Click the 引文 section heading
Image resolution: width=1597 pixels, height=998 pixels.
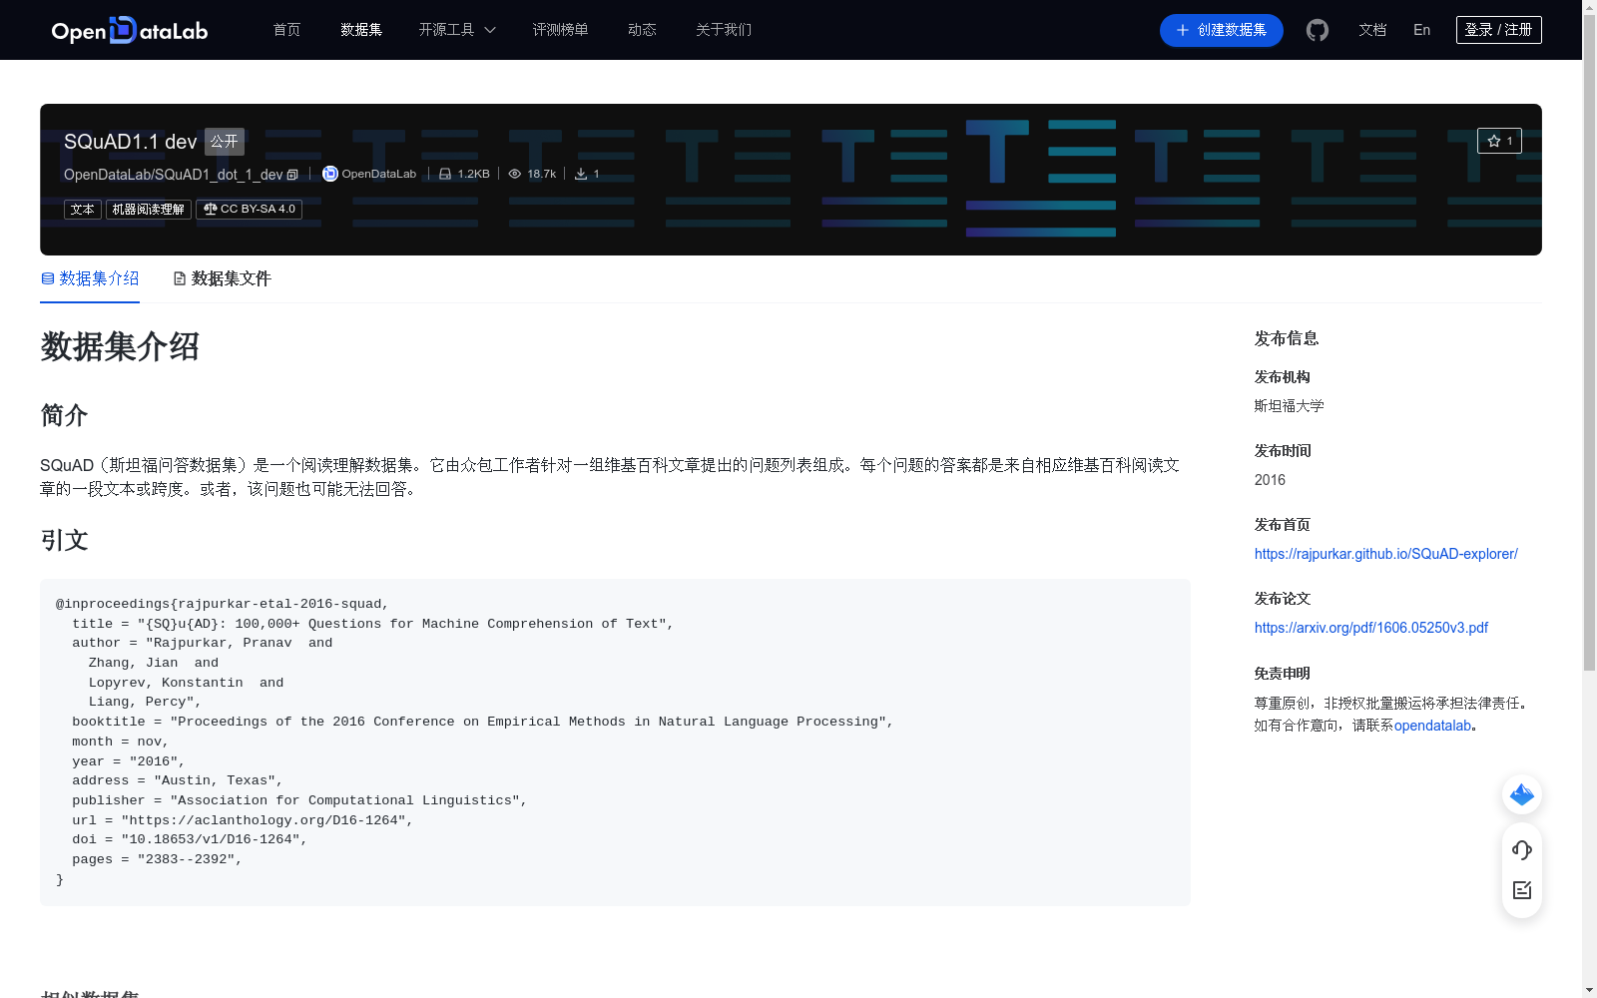[65, 540]
